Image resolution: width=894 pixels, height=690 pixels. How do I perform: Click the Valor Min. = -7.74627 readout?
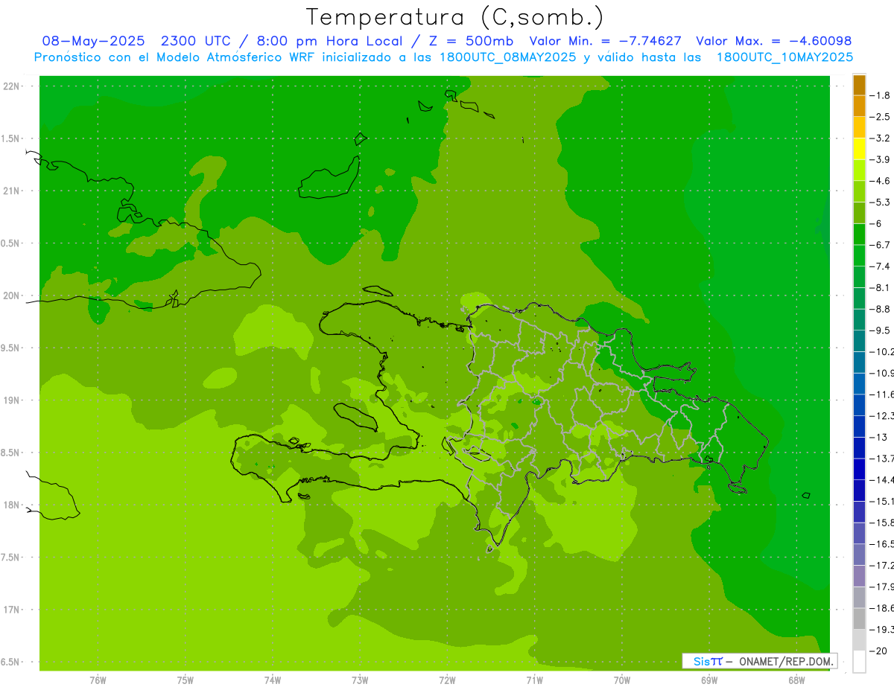tap(605, 41)
